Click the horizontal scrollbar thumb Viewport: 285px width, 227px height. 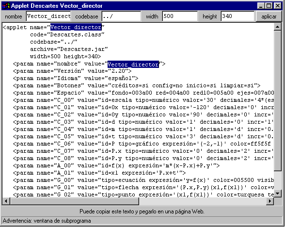tap(75, 201)
